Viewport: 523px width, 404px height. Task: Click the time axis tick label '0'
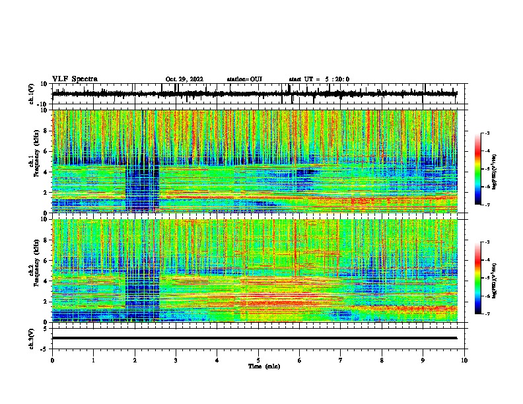coord(52,360)
